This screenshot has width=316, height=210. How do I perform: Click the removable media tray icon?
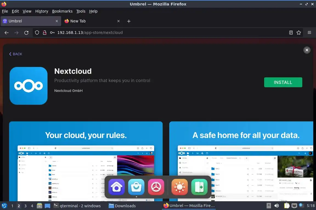tap(269, 206)
